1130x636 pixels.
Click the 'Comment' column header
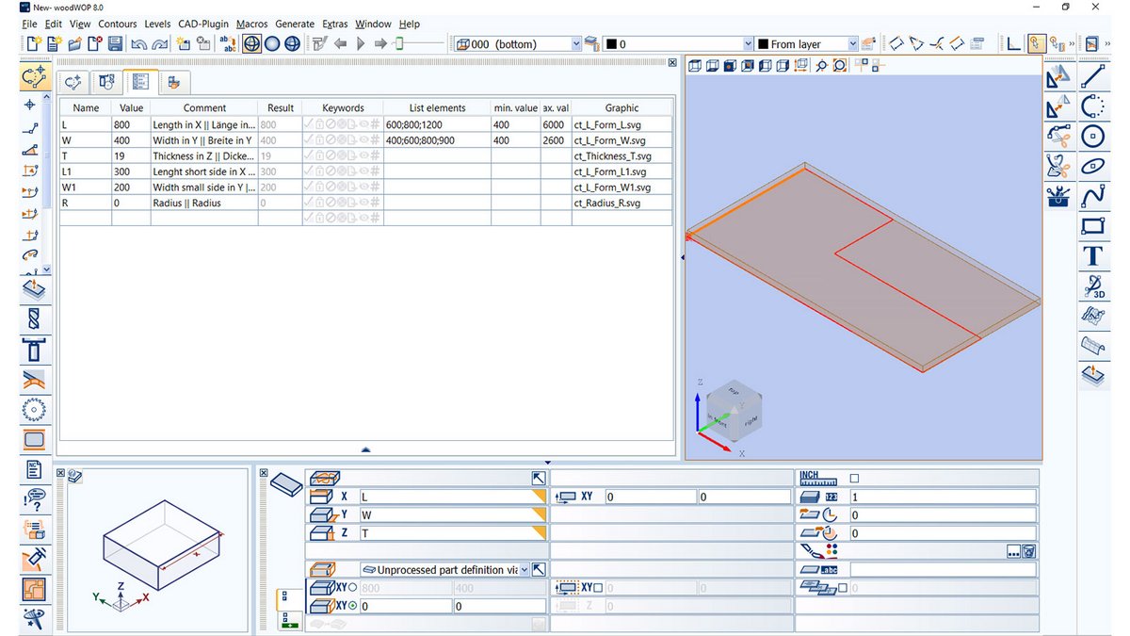[x=204, y=107]
